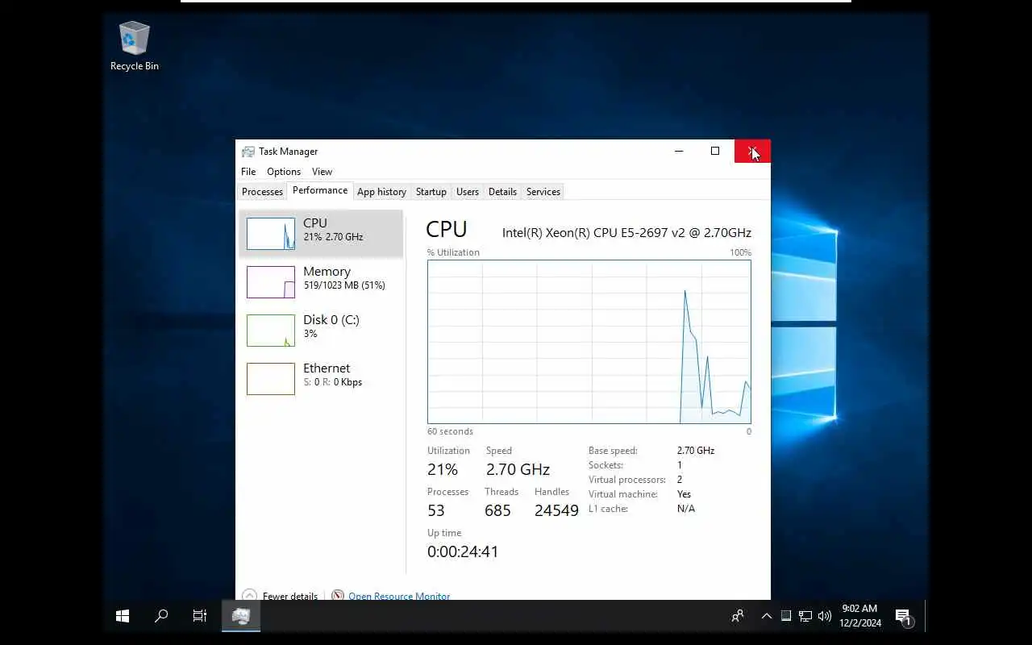Open the File menu
The height and width of the screenshot is (645, 1032).
point(248,172)
